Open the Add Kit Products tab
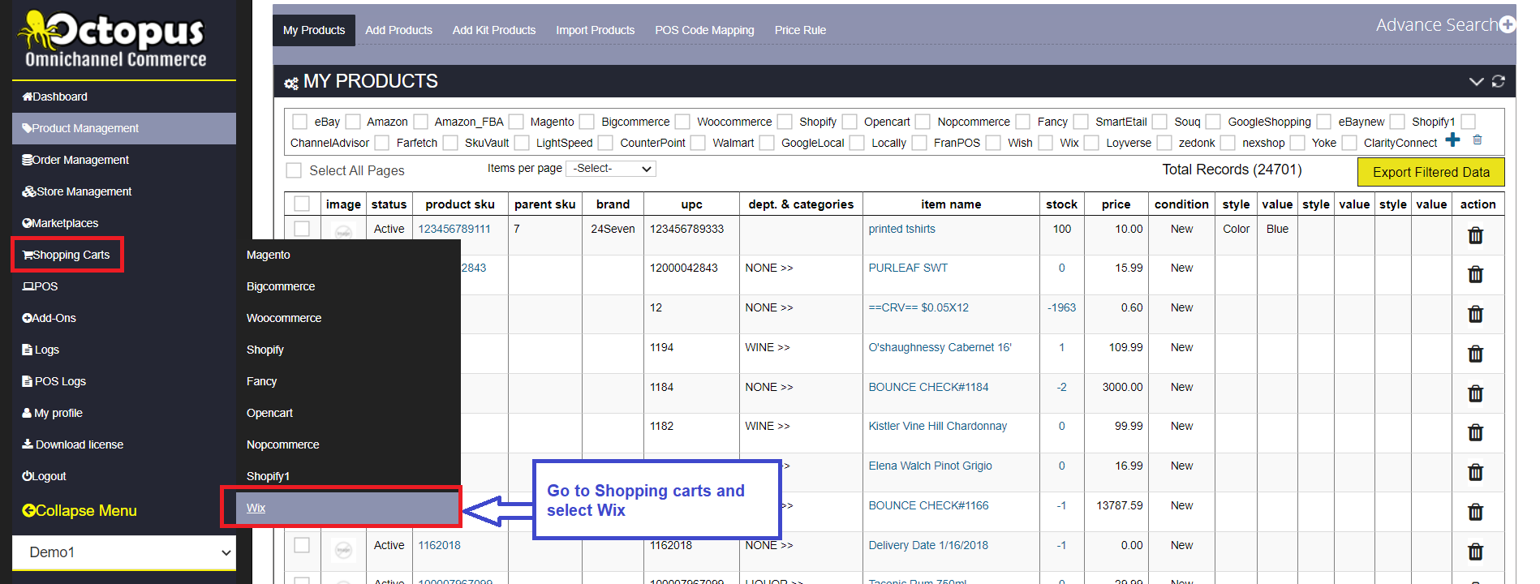 click(x=494, y=30)
